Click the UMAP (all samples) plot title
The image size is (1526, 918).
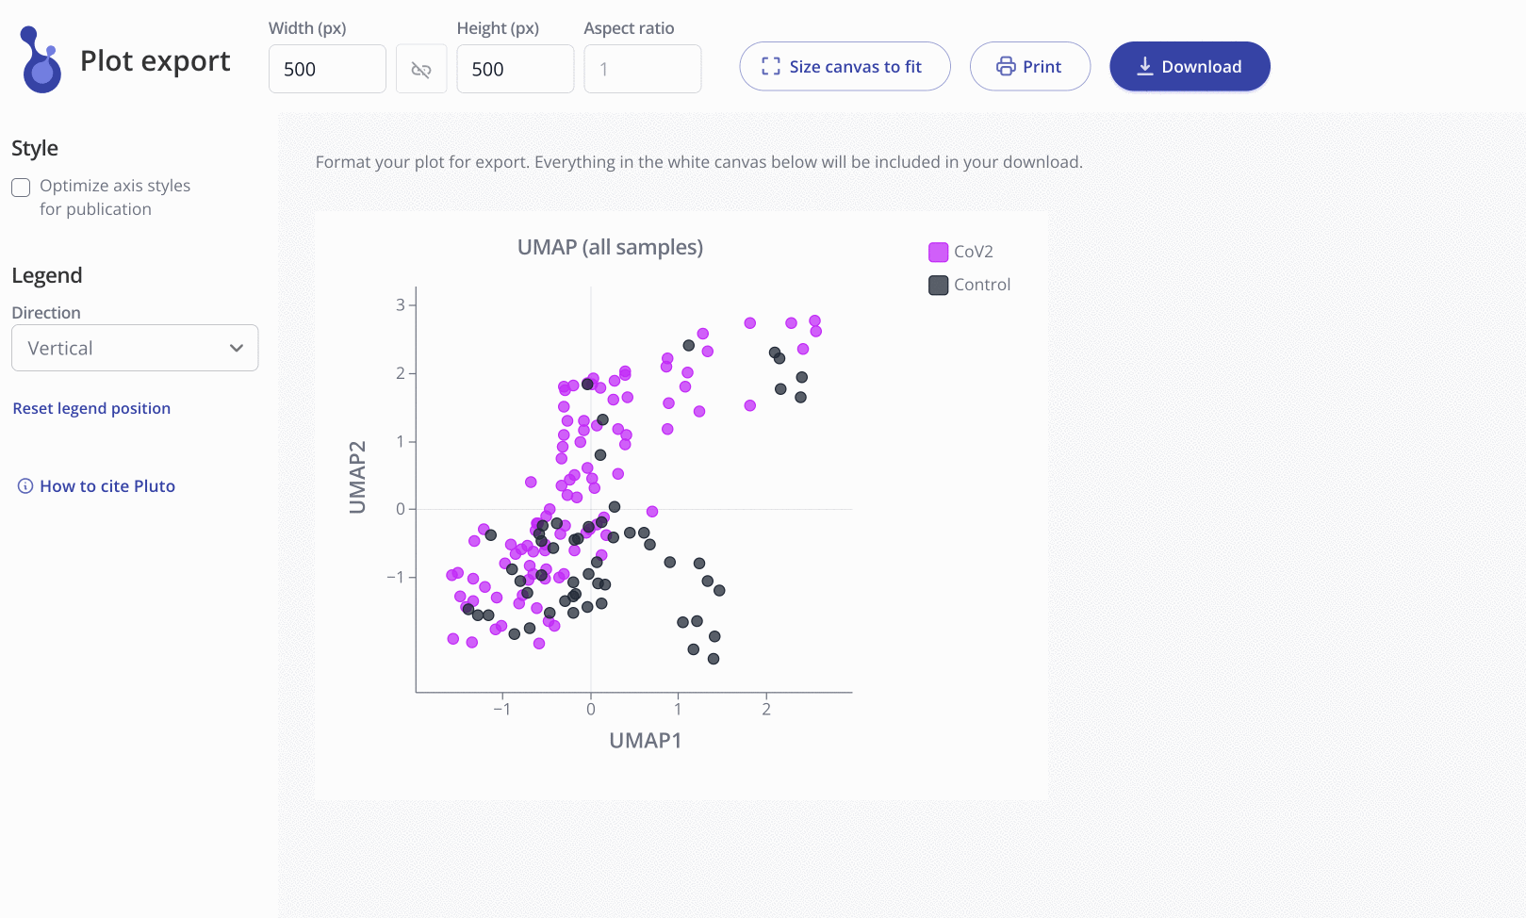click(x=610, y=247)
